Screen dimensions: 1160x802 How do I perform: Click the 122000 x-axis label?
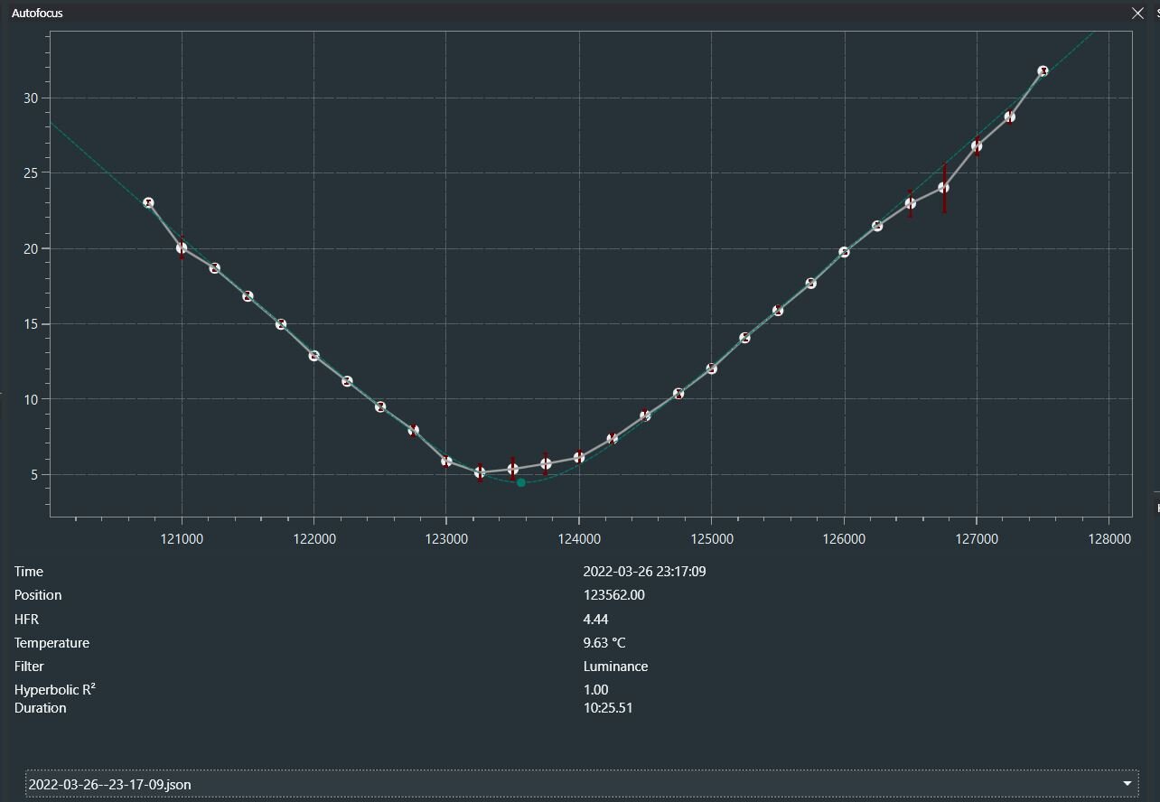tap(314, 539)
